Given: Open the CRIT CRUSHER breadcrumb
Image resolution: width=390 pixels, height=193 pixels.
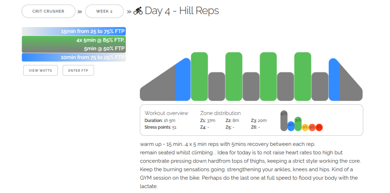Looking at the screenshot, I should (x=48, y=11).
